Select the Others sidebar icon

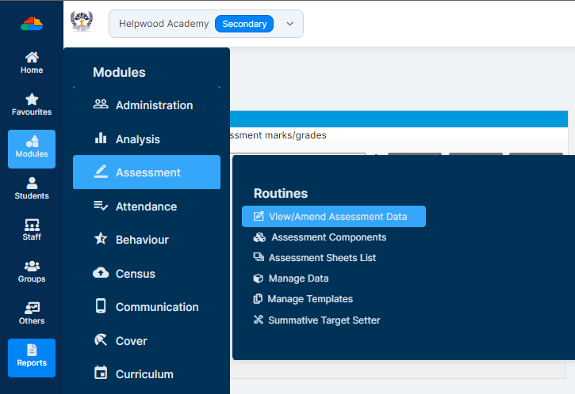pos(32,313)
